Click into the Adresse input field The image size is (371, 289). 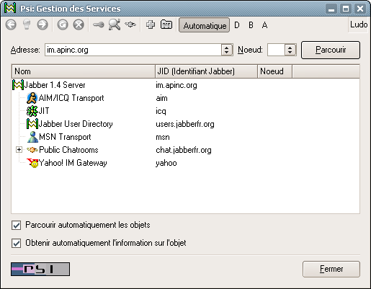click(x=133, y=50)
